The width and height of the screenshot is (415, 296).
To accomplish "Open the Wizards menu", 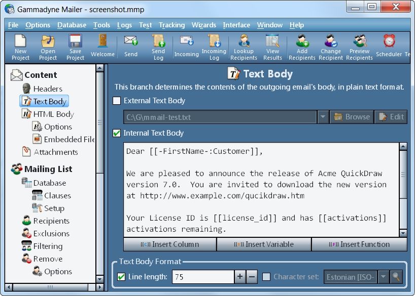I will (204, 25).
